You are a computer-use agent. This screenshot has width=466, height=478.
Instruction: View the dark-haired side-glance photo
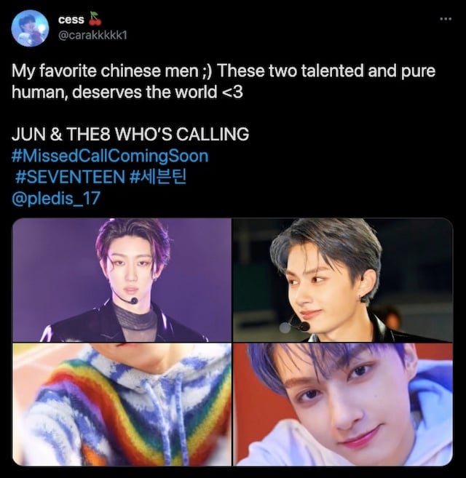click(x=343, y=280)
